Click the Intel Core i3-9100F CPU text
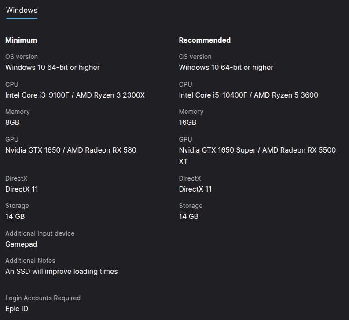 coord(75,95)
